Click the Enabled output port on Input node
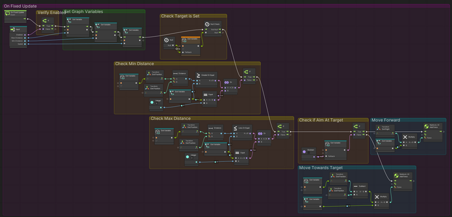The width and height of the screenshot is (452, 217). (x=25, y=35)
